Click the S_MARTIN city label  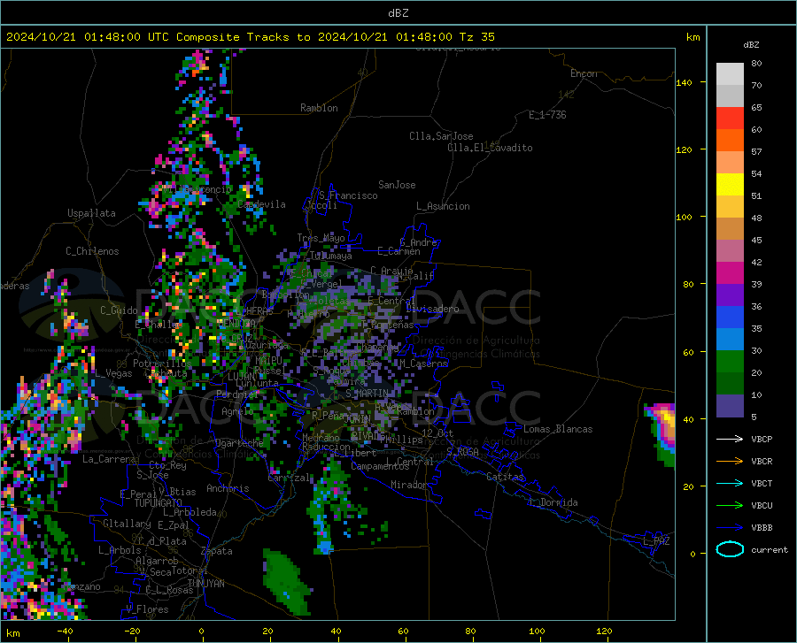[x=367, y=394]
